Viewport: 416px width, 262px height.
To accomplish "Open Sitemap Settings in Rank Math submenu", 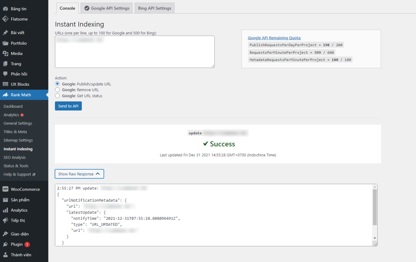I will [18, 140].
